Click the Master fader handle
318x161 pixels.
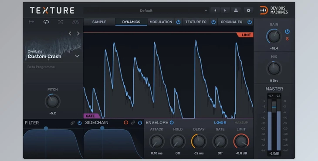tap(274, 107)
